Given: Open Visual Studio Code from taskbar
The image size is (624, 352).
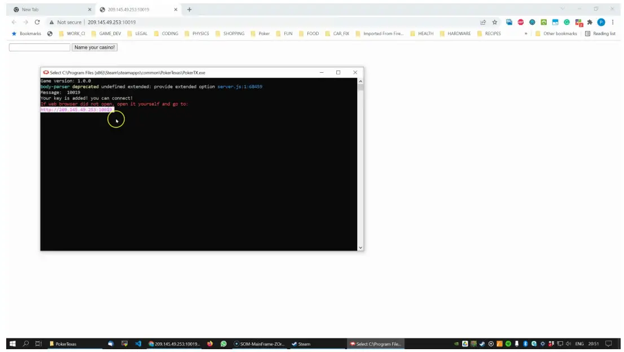Looking at the screenshot, I should [x=138, y=344].
